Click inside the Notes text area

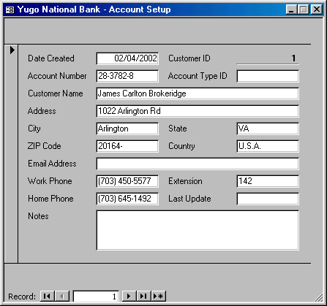[x=198, y=230]
